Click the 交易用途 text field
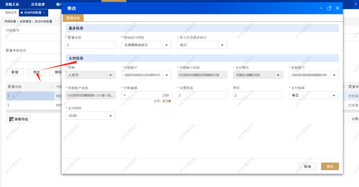This screenshot has height=187, width=359. coord(202,95)
